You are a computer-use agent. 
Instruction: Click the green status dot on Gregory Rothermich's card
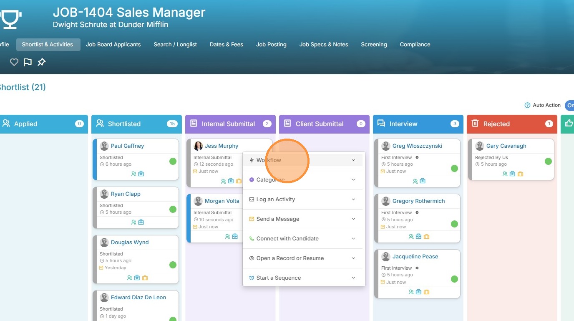tap(454, 224)
